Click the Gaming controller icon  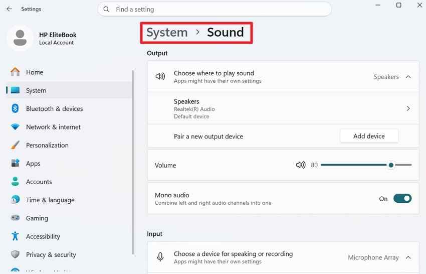tap(15, 218)
